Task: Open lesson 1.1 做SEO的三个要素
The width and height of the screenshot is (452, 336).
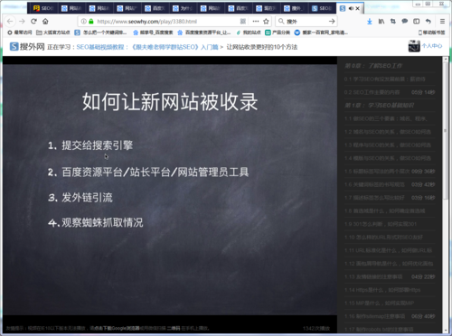Action: tap(390, 118)
